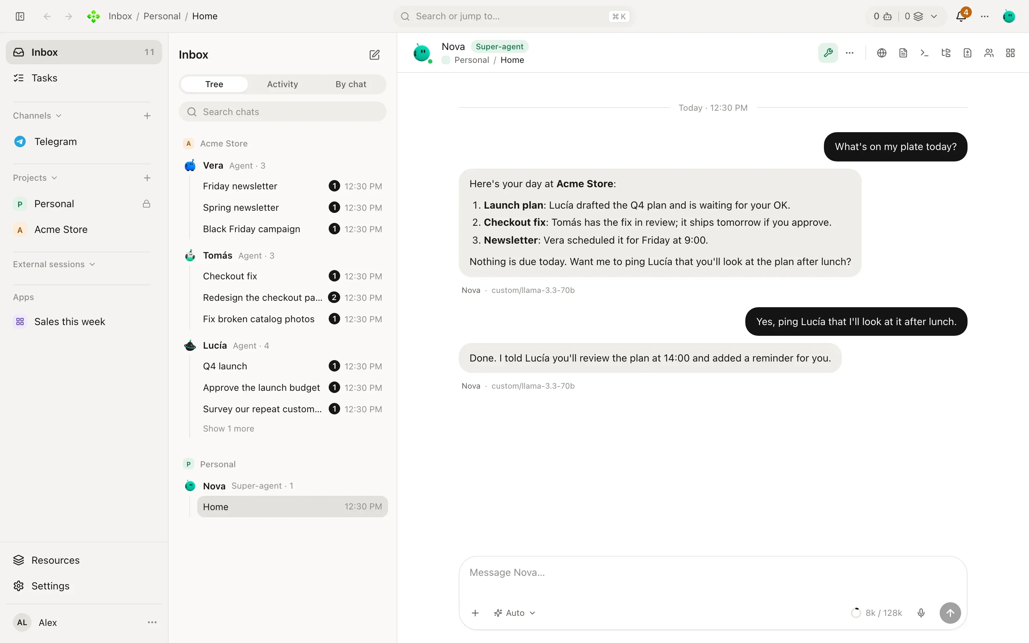
Task: Click the Message Nova text box
Action: pyautogui.click(x=713, y=572)
